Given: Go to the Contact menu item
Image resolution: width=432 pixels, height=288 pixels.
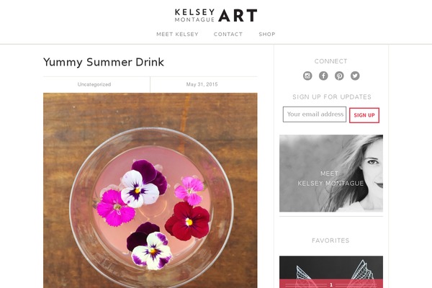Looking at the screenshot, I should (228, 34).
